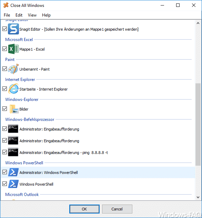Click the 'Microsoft Excel' group header
The image size is (202, 218).
coord(19,40)
